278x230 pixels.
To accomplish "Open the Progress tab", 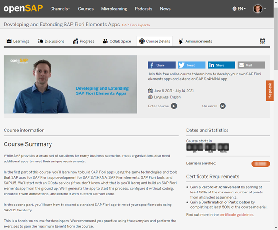I will click(x=83, y=41).
